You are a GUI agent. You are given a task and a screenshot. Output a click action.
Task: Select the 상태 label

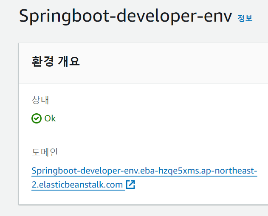(40, 100)
